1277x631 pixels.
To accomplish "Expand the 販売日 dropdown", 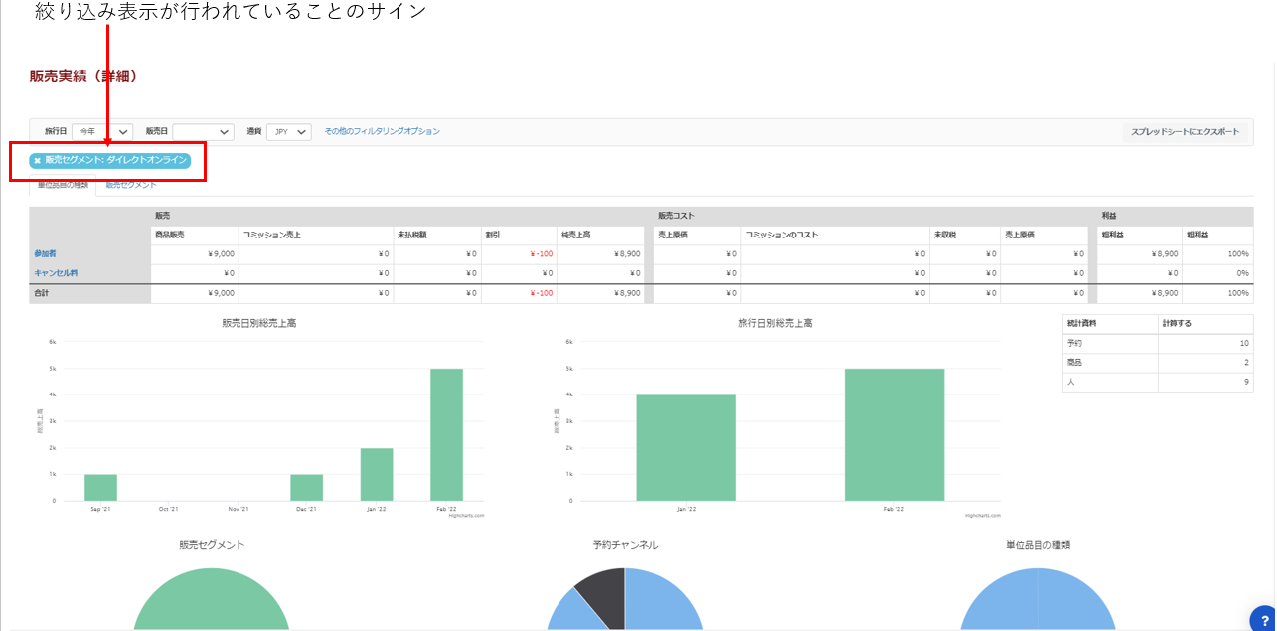I will coord(203,132).
